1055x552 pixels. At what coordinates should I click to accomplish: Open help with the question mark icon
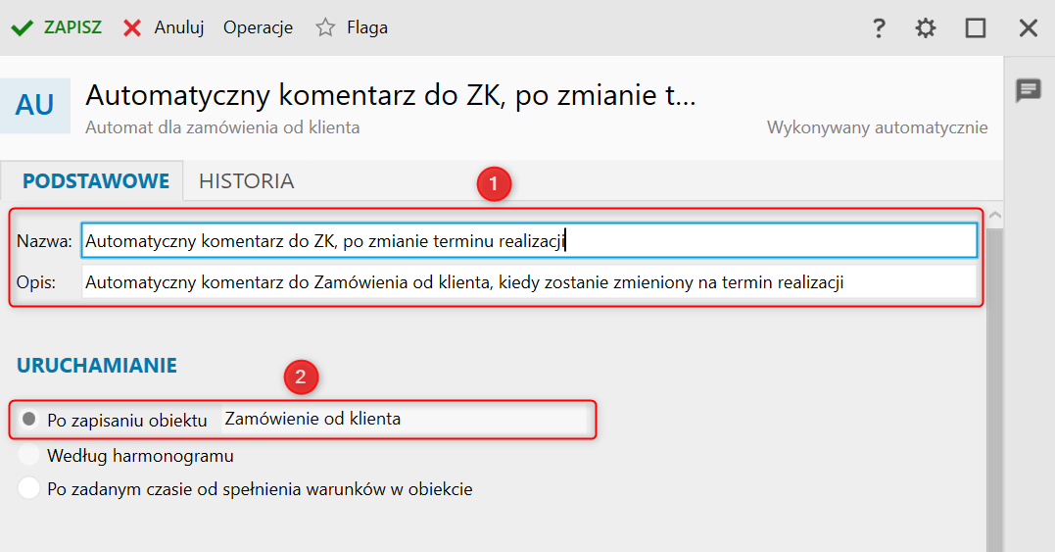pyautogui.click(x=879, y=28)
